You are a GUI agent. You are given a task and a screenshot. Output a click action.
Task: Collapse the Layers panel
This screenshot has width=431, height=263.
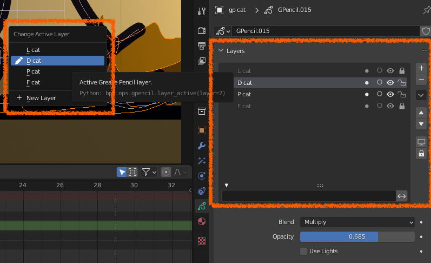pos(221,51)
